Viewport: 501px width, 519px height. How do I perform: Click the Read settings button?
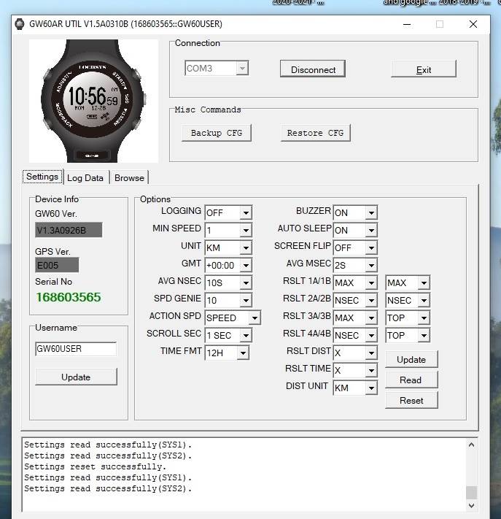411,380
